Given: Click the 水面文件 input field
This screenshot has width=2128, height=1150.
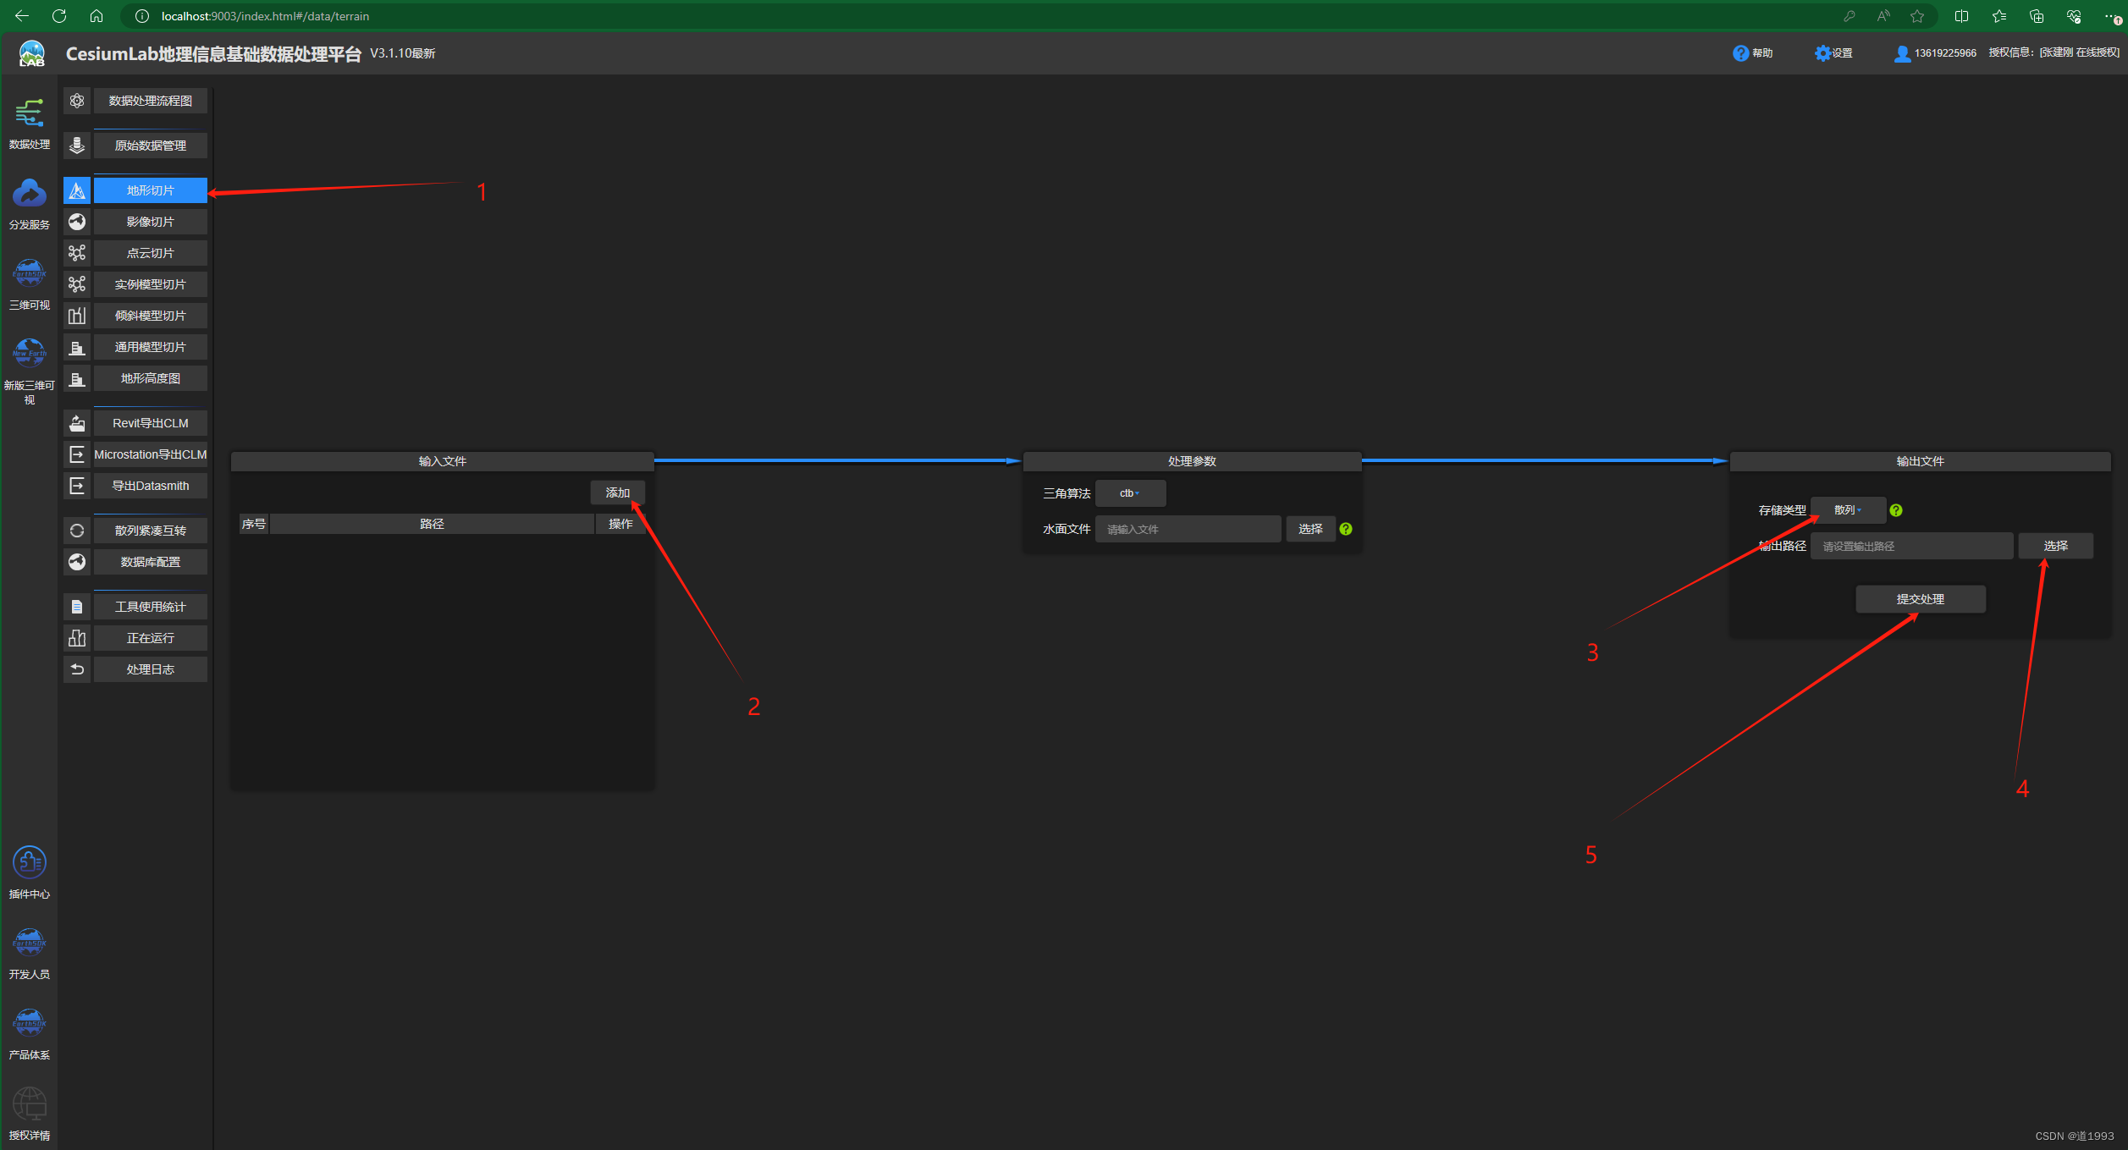Looking at the screenshot, I should point(1187,529).
